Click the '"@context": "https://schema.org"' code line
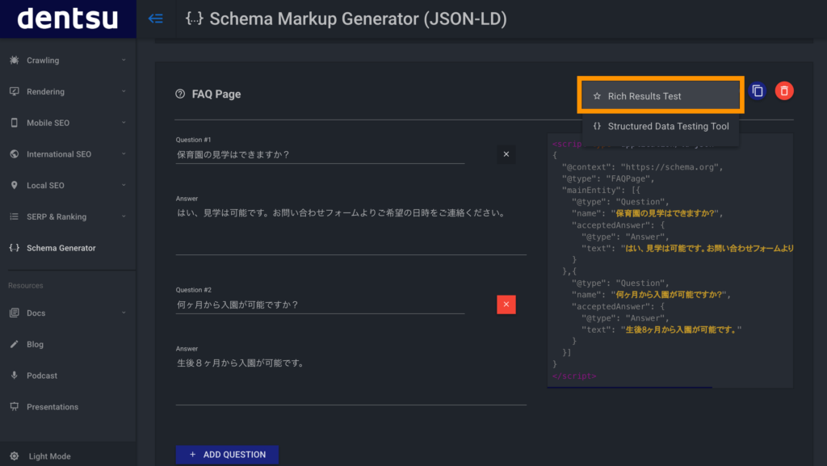 coord(642,167)
